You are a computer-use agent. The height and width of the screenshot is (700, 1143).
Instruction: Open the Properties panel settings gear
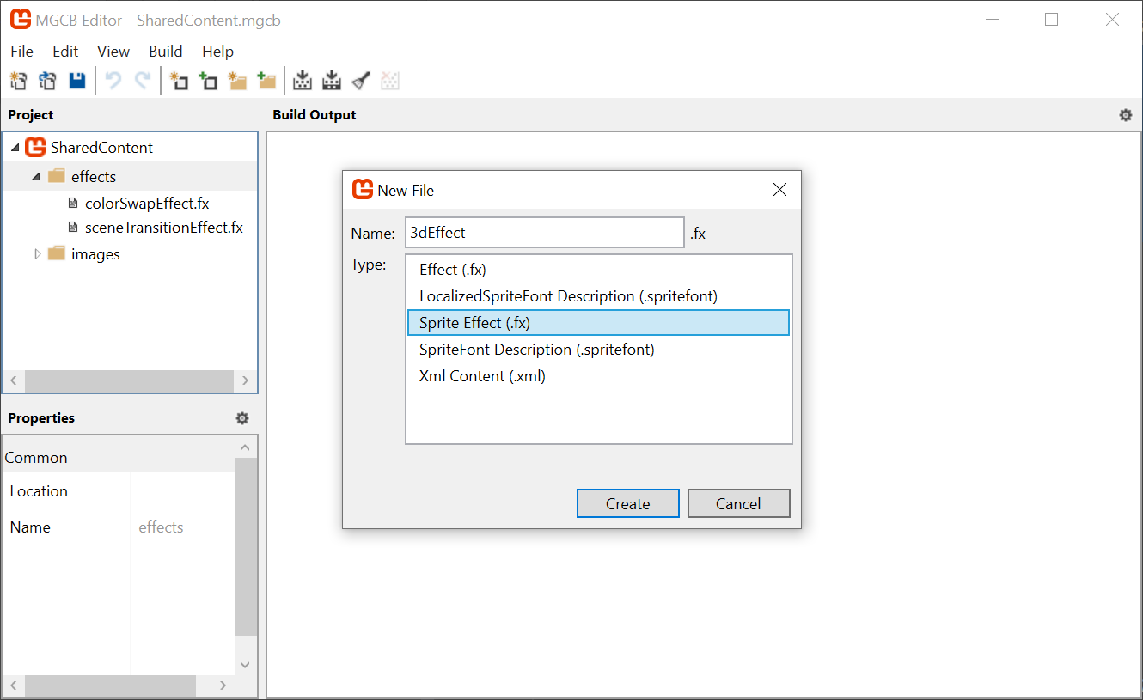tap(241, 418)
